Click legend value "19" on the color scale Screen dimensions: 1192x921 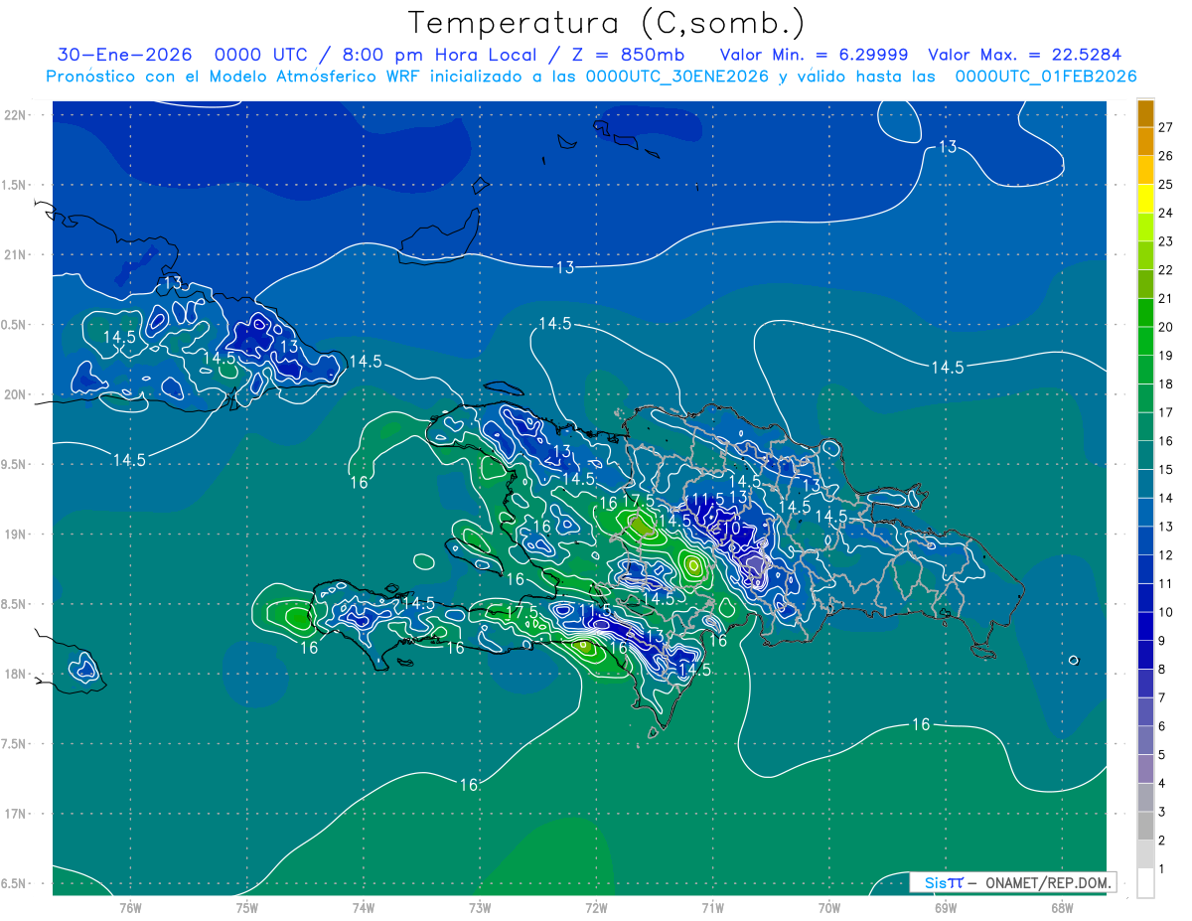click(x=1165, y=356)
